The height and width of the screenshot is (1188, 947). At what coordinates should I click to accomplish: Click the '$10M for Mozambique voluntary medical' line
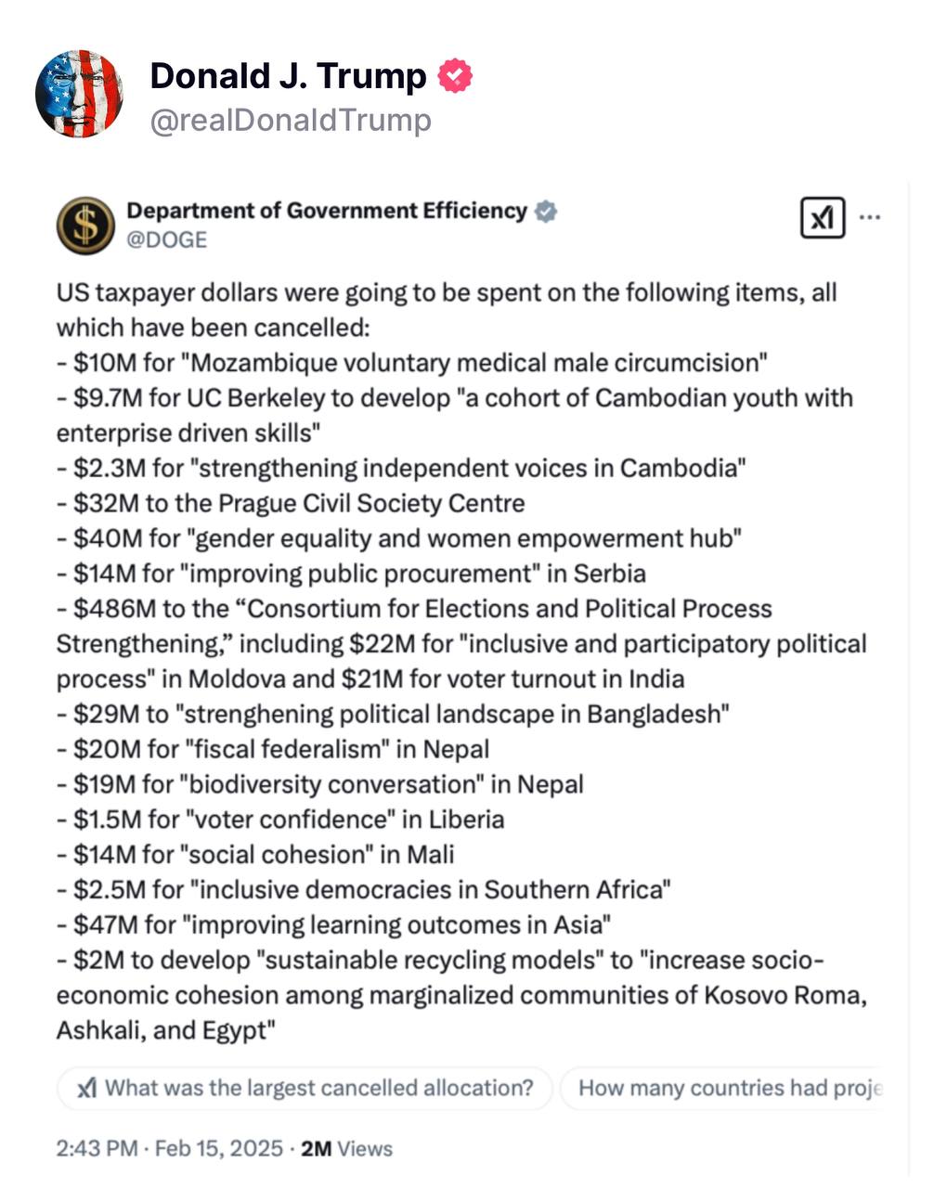click(412, 363)
